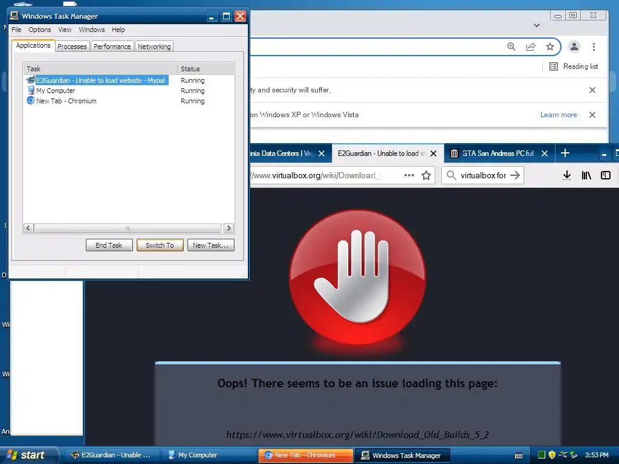Open the Chromium profile avatar icon

[574, 47]
